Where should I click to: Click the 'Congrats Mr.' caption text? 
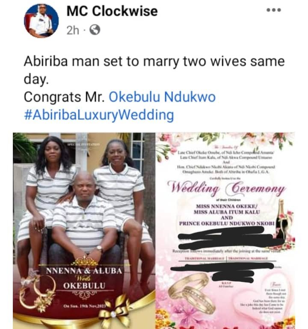coord(64,97)
